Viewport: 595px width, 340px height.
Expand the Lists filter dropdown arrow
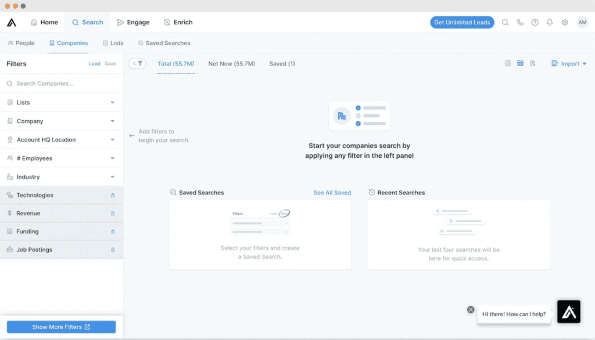(112, 103)
